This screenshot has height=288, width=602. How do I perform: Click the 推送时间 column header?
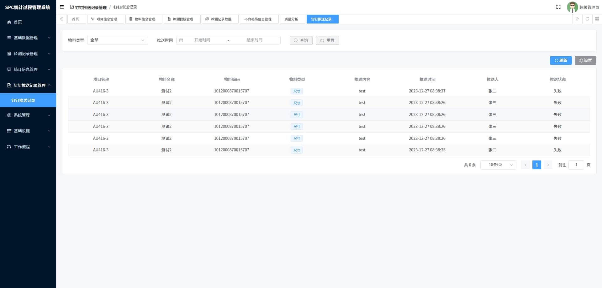[427, 79]
